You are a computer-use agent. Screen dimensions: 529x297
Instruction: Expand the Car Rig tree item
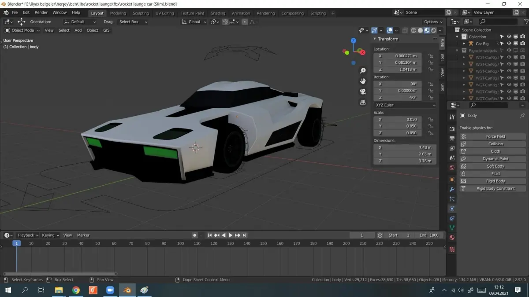tap(464, 44)
